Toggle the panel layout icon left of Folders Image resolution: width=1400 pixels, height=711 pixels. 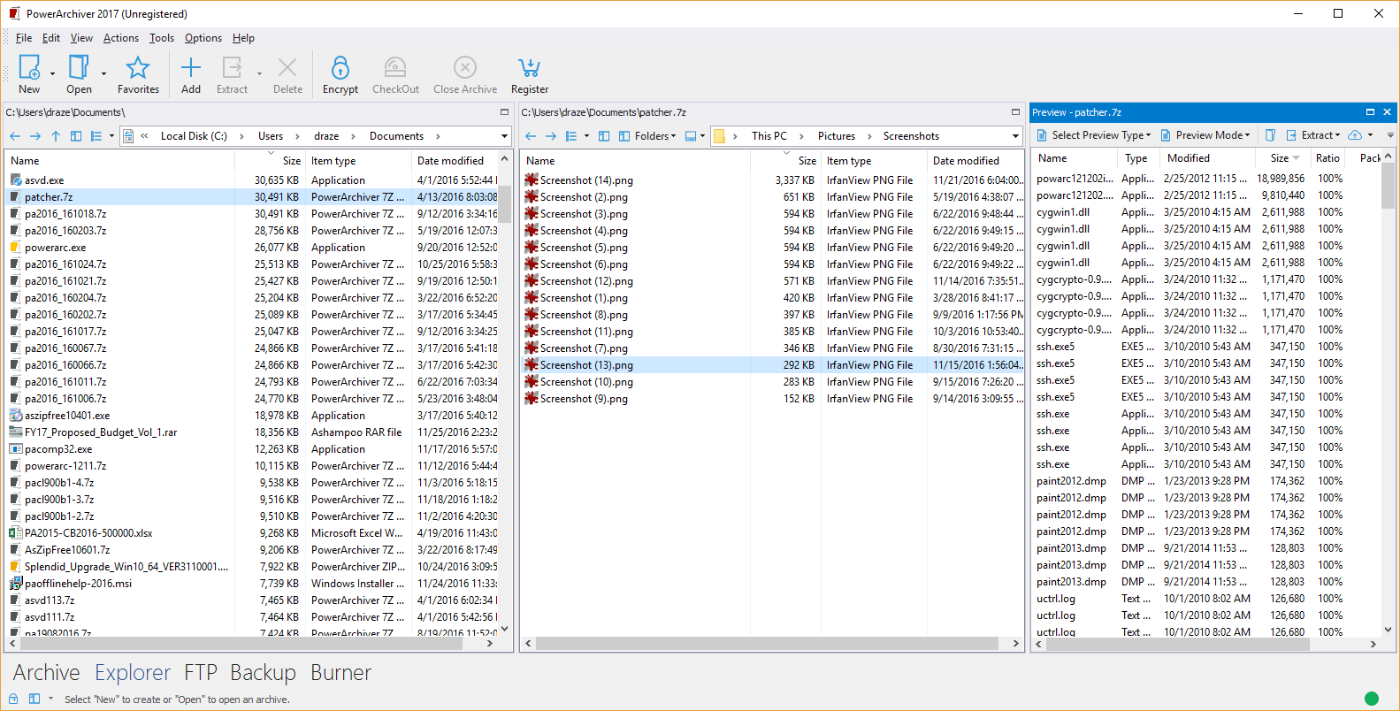click(x=604, y=136)
